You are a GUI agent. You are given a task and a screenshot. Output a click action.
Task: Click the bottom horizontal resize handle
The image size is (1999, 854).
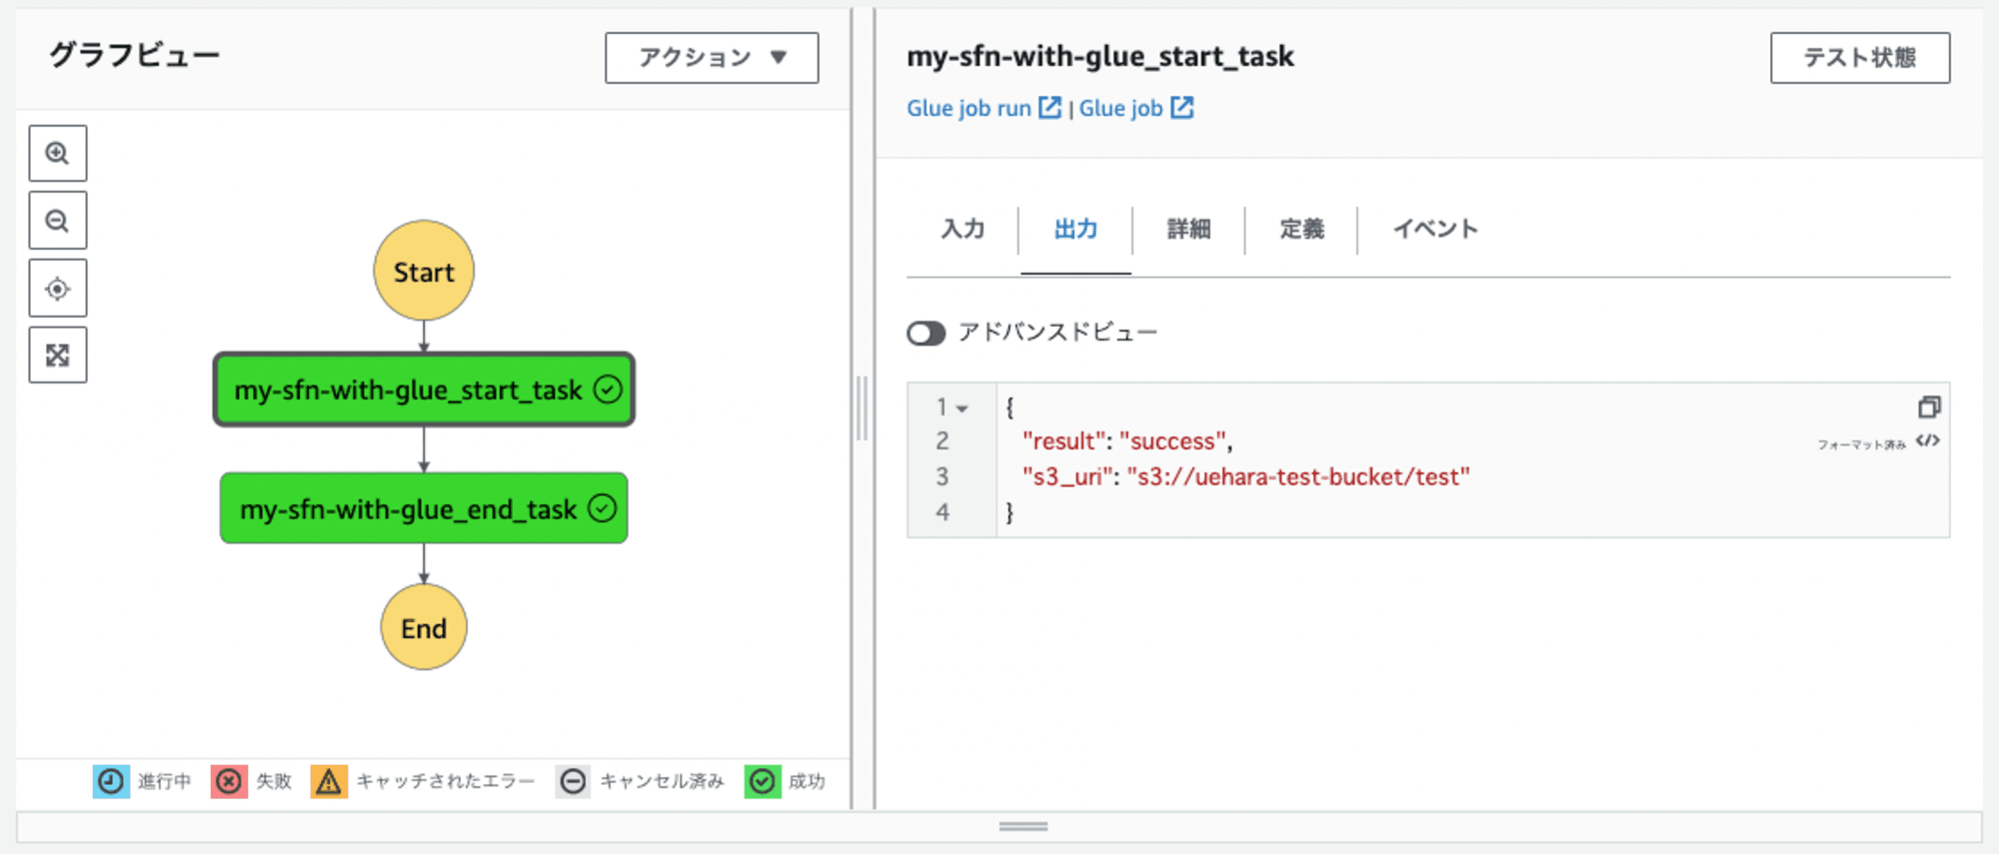[x=1023, y=827]
